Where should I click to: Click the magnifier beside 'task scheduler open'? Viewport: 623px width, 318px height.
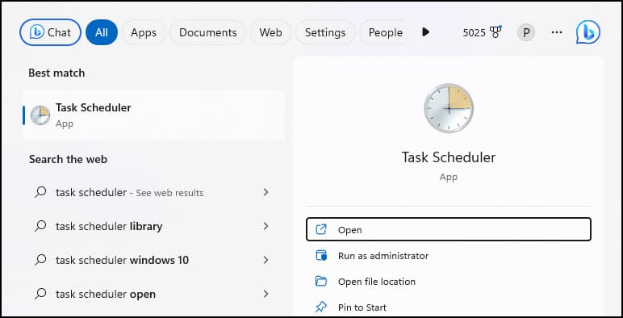tap(40, 294)
